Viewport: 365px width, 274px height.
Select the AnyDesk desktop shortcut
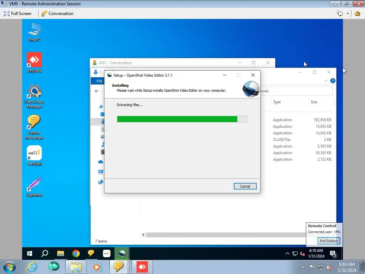click(x=34, y=62)
